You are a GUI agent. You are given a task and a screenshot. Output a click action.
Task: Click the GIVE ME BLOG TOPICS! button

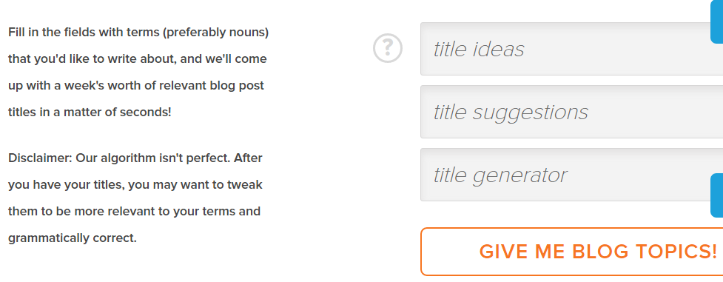point(572,252)
